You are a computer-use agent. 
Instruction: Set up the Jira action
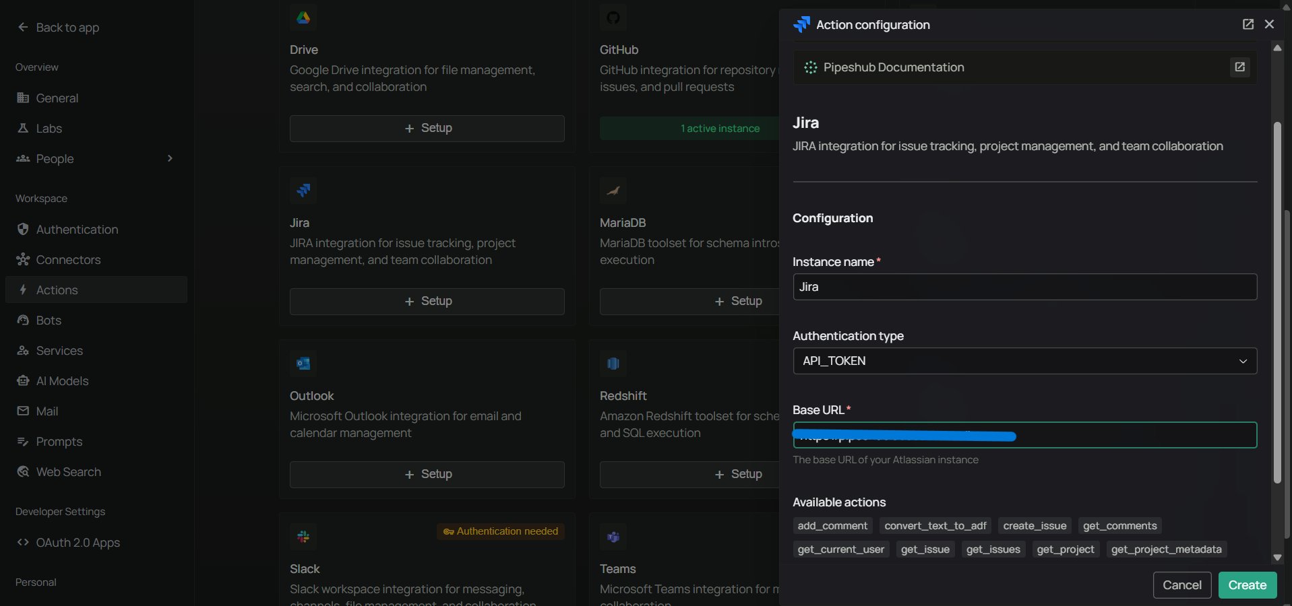[x=427, y=302]
